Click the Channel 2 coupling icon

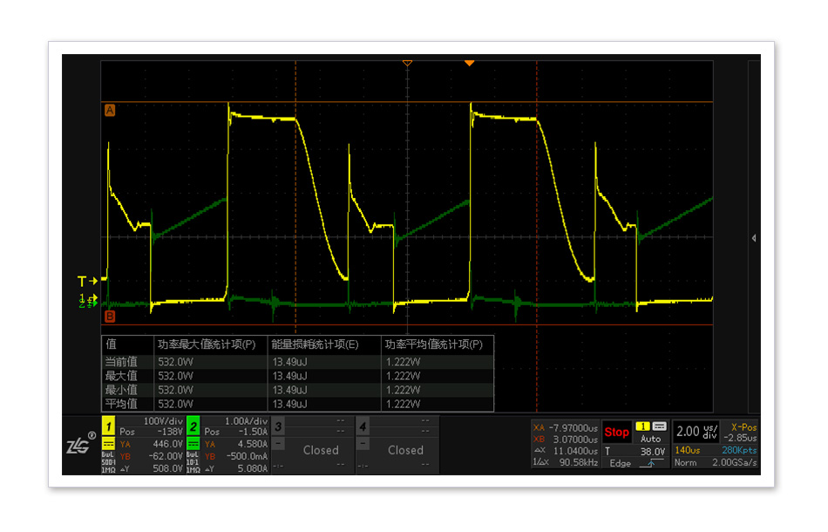click(193, 444)
